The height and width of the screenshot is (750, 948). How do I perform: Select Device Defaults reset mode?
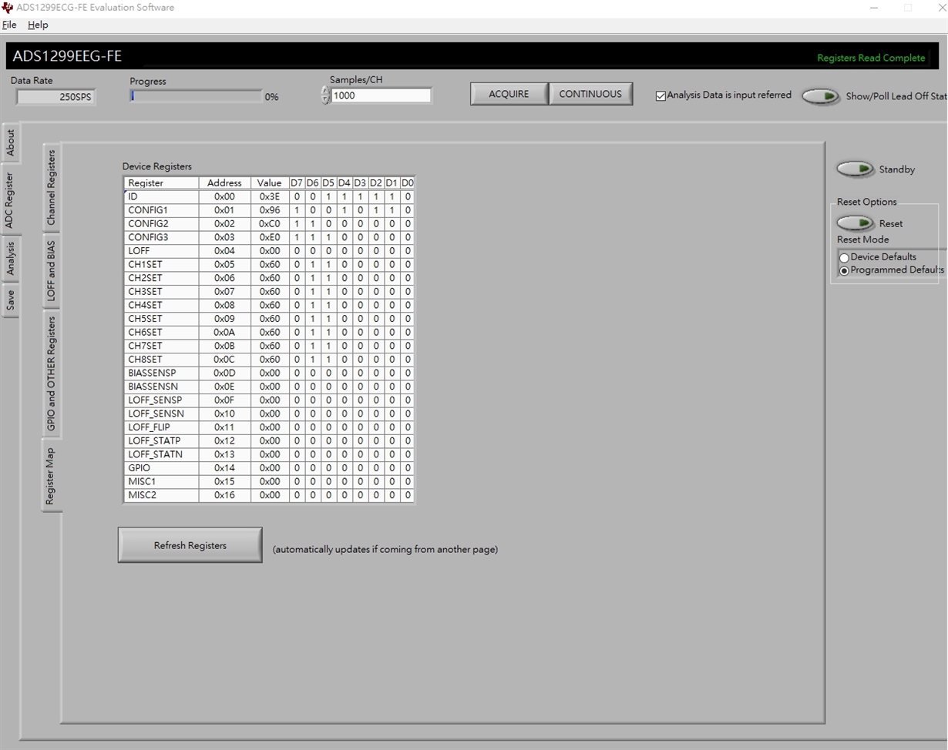click(x=845, y=258)
